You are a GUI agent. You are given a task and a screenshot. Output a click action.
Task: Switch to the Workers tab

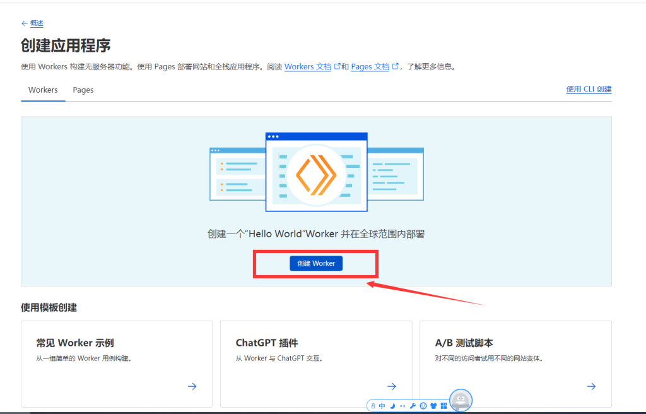[x=42, y=90]
